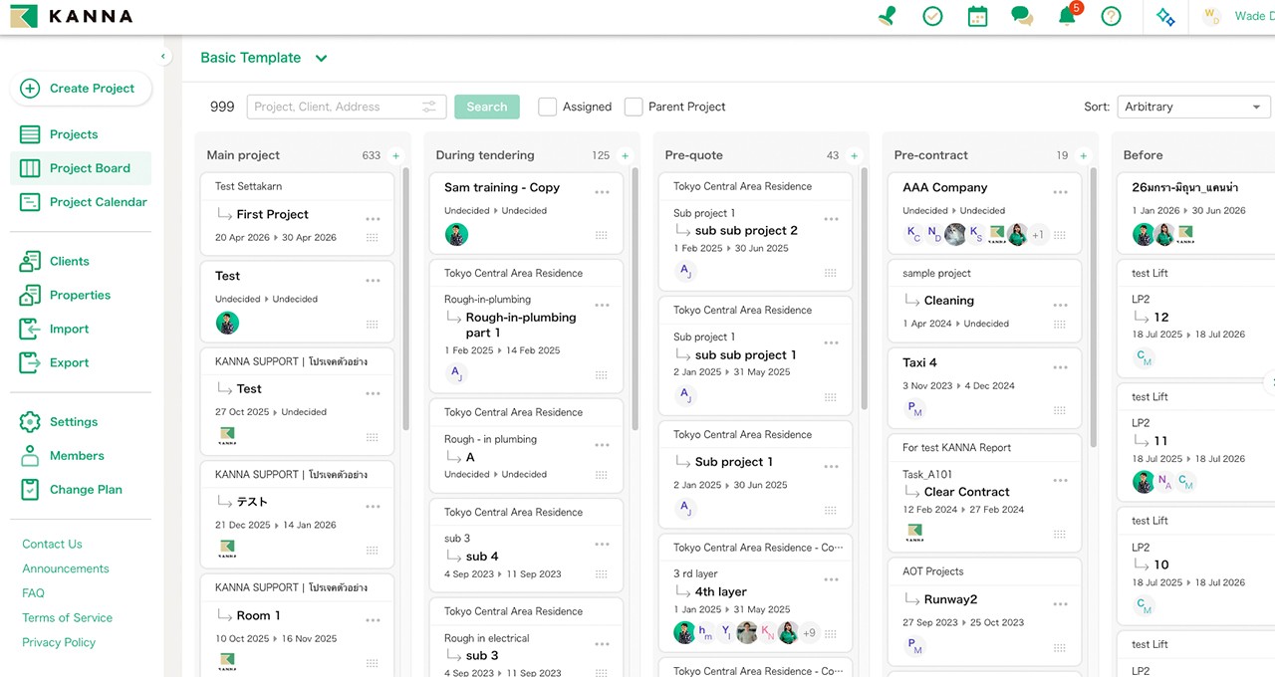Click the Search button

click(487, 107)
